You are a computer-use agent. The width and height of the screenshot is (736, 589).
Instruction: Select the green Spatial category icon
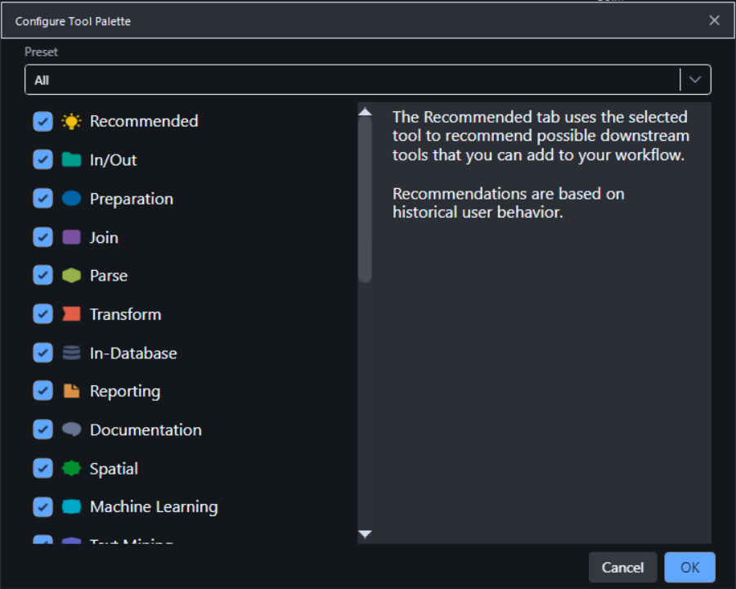[71, 468]
